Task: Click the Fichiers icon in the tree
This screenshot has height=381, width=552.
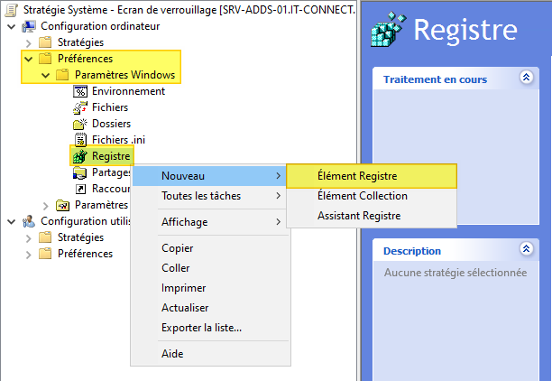Action: pos(80,107)
